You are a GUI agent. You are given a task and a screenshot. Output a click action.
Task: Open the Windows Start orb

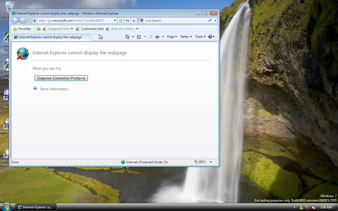(7, 207)
